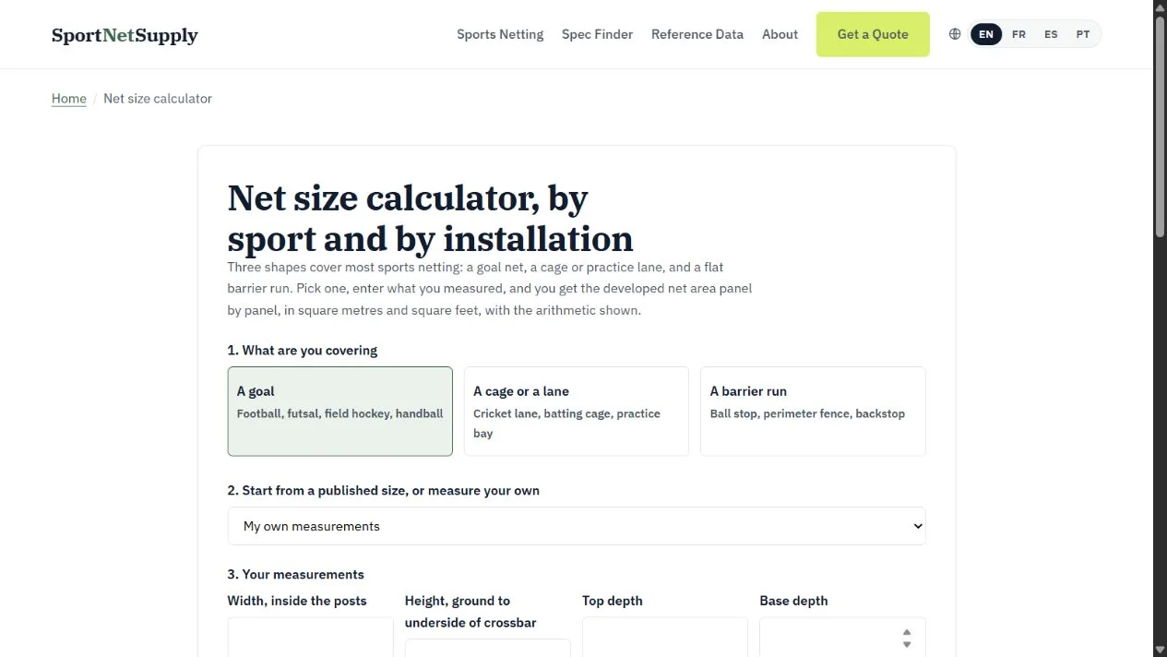
Task: Click the main 'Net size calculator' heading
Action: [430, 219]
